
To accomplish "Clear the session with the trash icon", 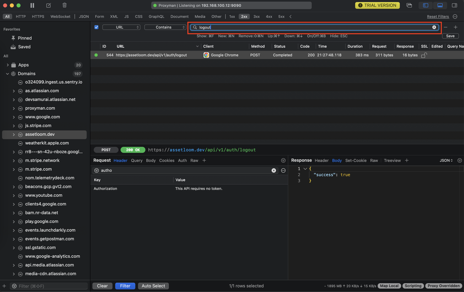I will coord(64,5).
